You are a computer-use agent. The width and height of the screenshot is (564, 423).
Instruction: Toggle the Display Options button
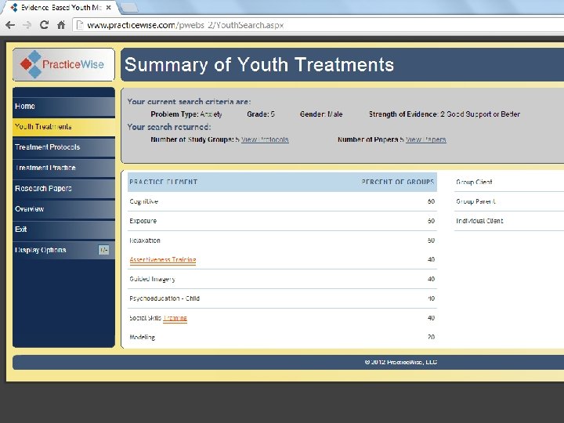coord(103,250)
